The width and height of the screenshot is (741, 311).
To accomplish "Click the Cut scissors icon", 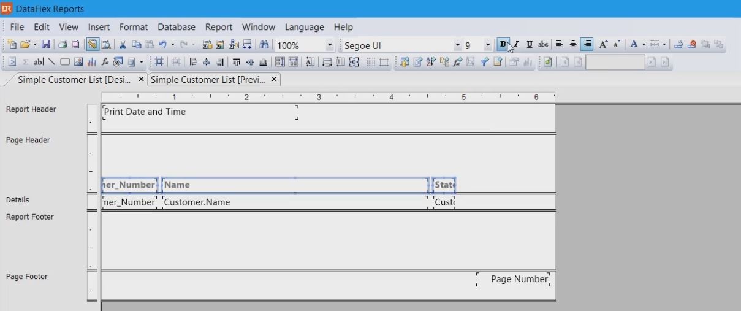I will click(123, 45).
